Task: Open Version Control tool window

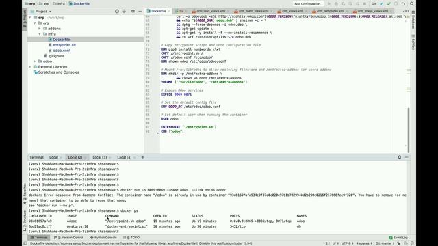Action: tap(68, 238)
